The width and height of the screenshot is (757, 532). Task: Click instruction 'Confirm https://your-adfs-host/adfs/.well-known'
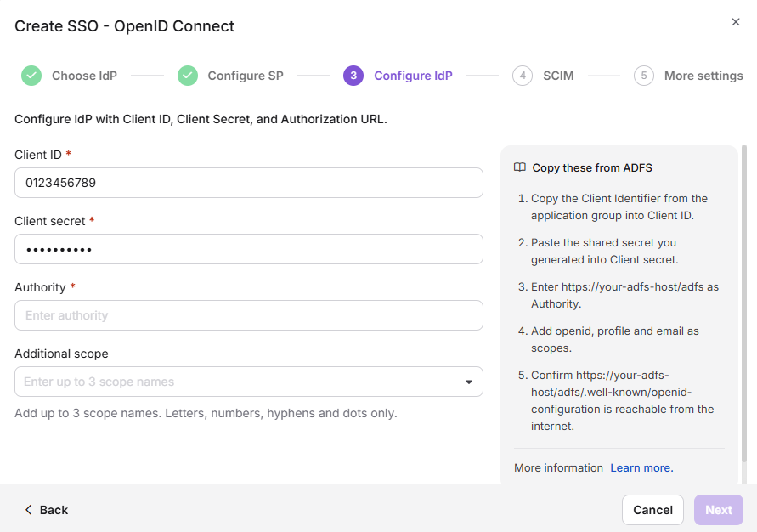tap(622, 400)
